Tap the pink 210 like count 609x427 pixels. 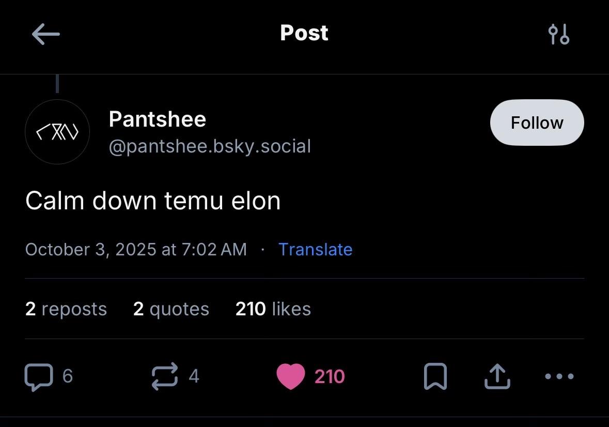(x=330, y=376)
